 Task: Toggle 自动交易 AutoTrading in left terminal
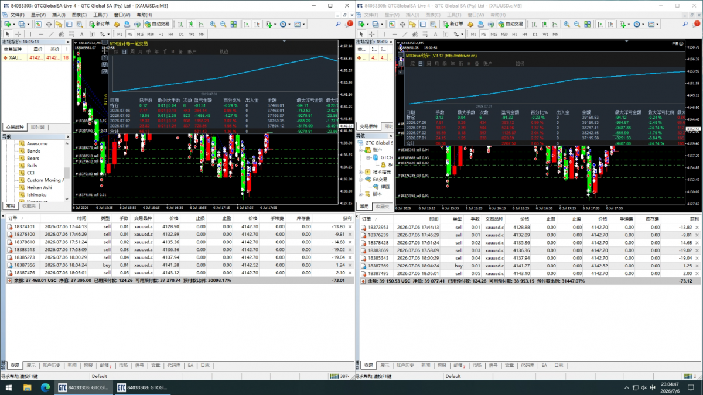click(x=158, y=24)
